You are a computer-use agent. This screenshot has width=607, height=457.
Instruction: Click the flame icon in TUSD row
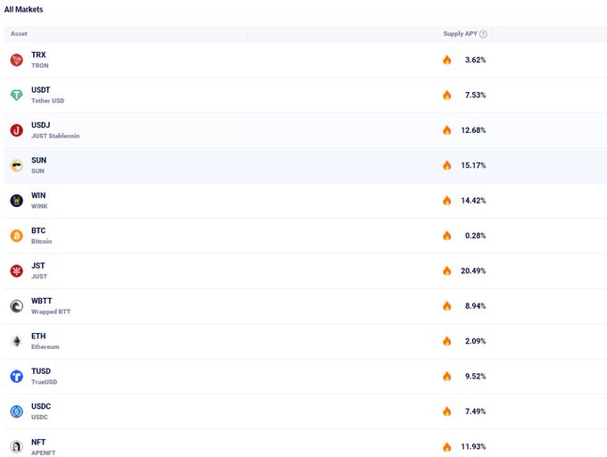coord(446,376)
